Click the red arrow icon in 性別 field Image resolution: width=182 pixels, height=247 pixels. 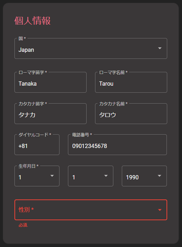pyautogui.click(x=159, y=210)
